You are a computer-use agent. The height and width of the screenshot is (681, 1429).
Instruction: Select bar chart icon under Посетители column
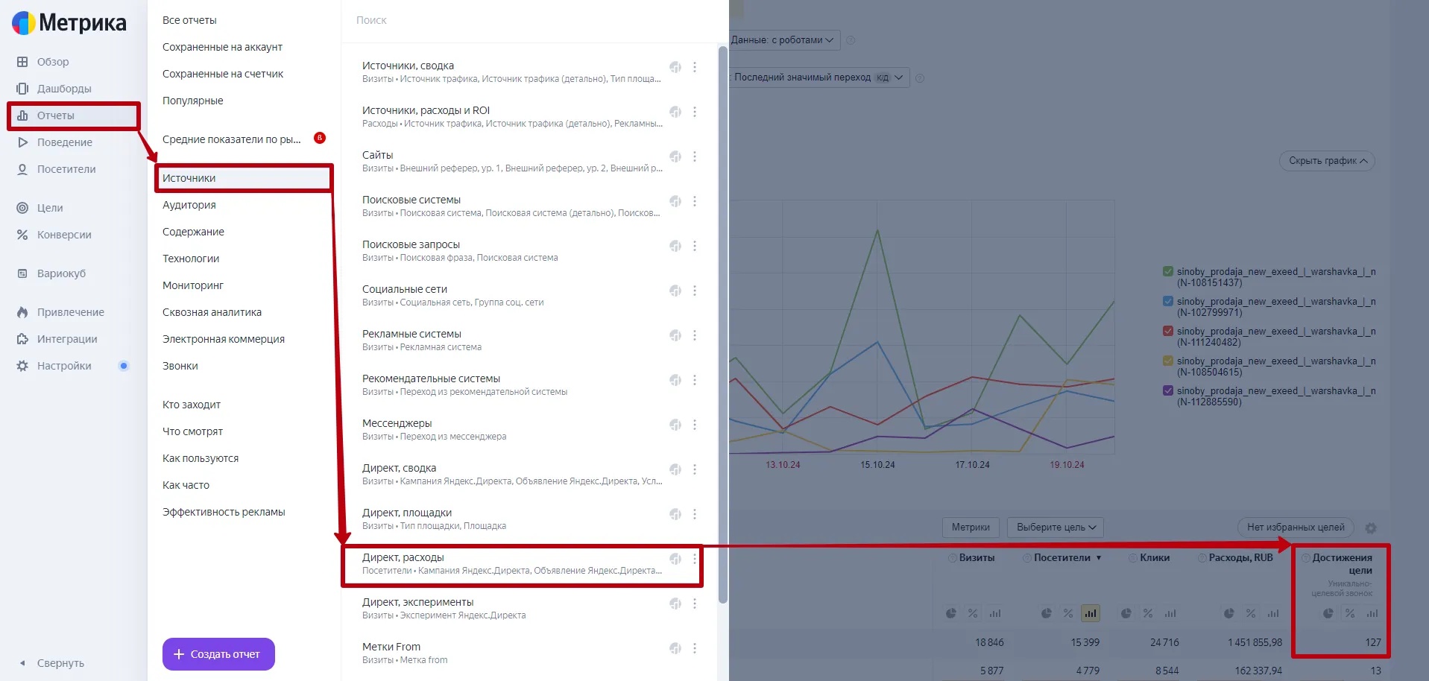tap(1091, 613)
